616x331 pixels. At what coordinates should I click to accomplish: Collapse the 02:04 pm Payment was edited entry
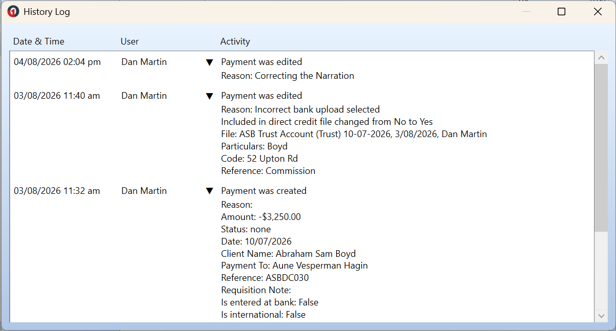(x=209, y=62)
